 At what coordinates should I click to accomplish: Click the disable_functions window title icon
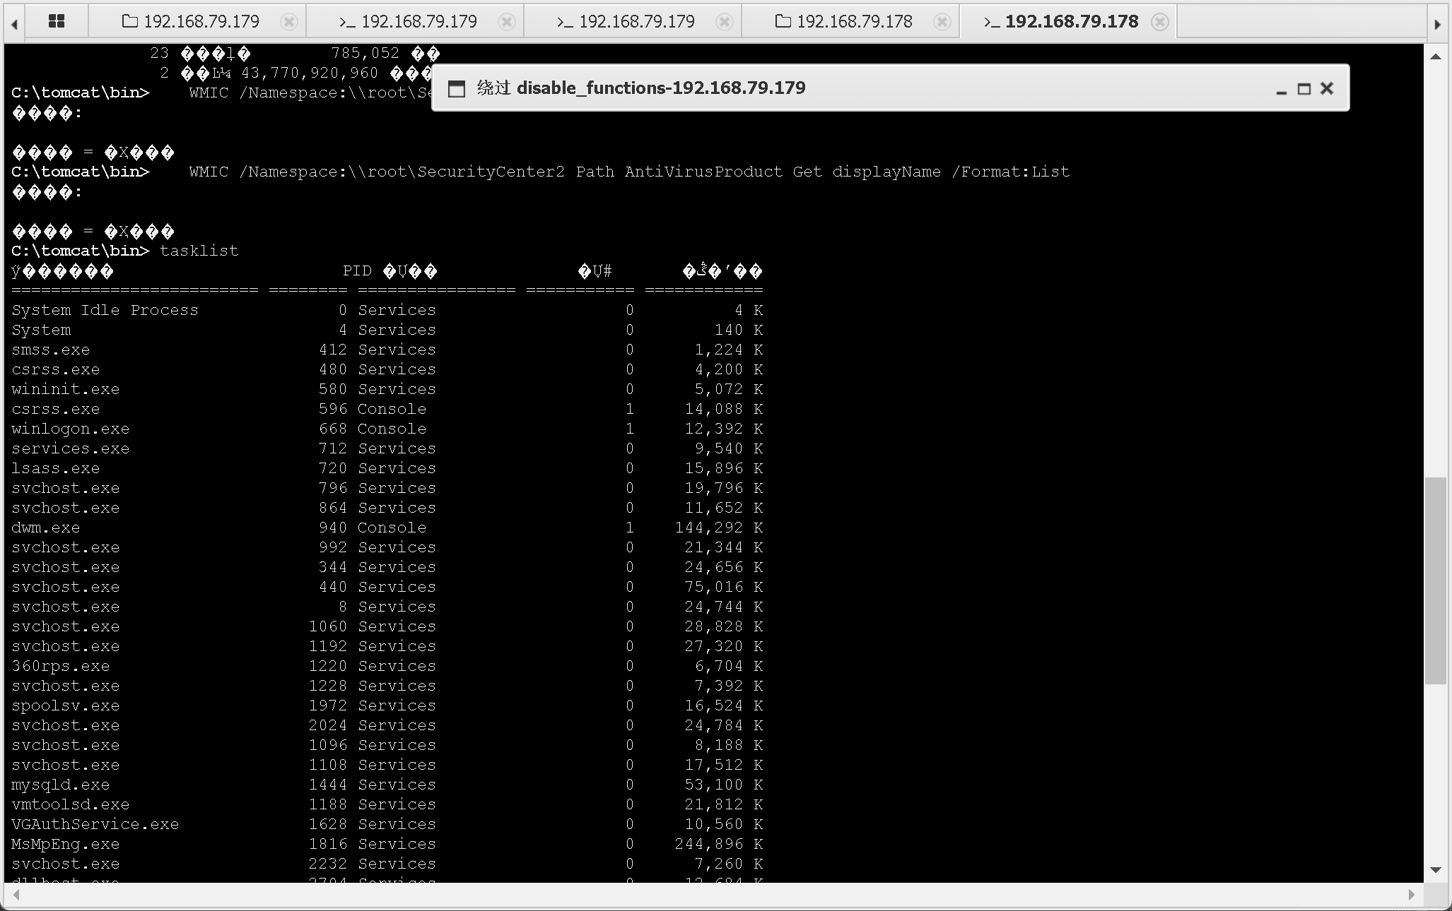[457, 88]
